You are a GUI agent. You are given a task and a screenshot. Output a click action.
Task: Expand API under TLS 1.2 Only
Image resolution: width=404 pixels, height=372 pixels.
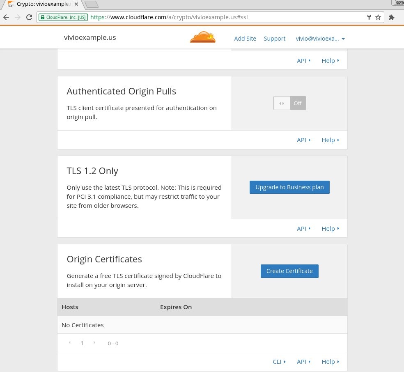303,229
